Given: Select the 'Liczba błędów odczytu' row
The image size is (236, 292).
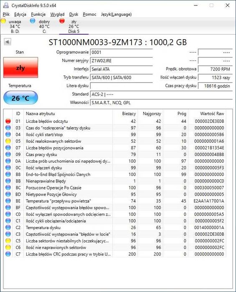Looking at the screenshot, I should [x=115, y=121].
